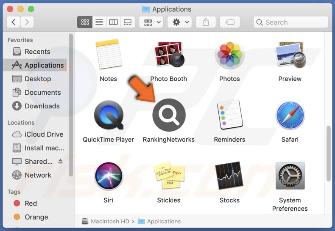This screenshot has width=335, height=231.
Task: Go forward with the right chevron button
Action: click(x=27, y=22)
